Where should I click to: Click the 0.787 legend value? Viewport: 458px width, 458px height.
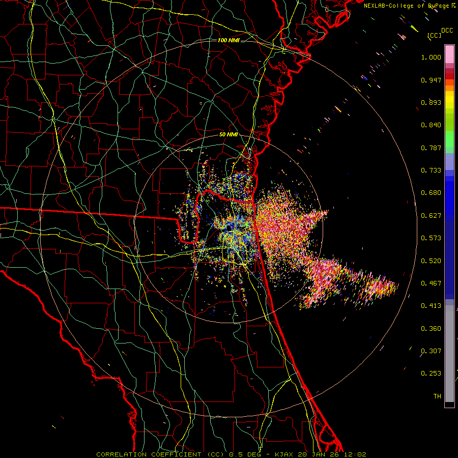point(431,148)
